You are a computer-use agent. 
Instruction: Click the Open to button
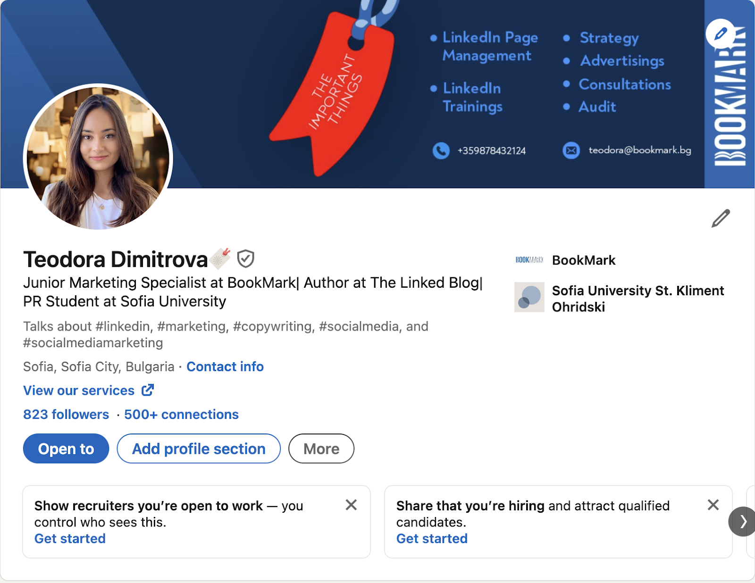click(66, 449)
